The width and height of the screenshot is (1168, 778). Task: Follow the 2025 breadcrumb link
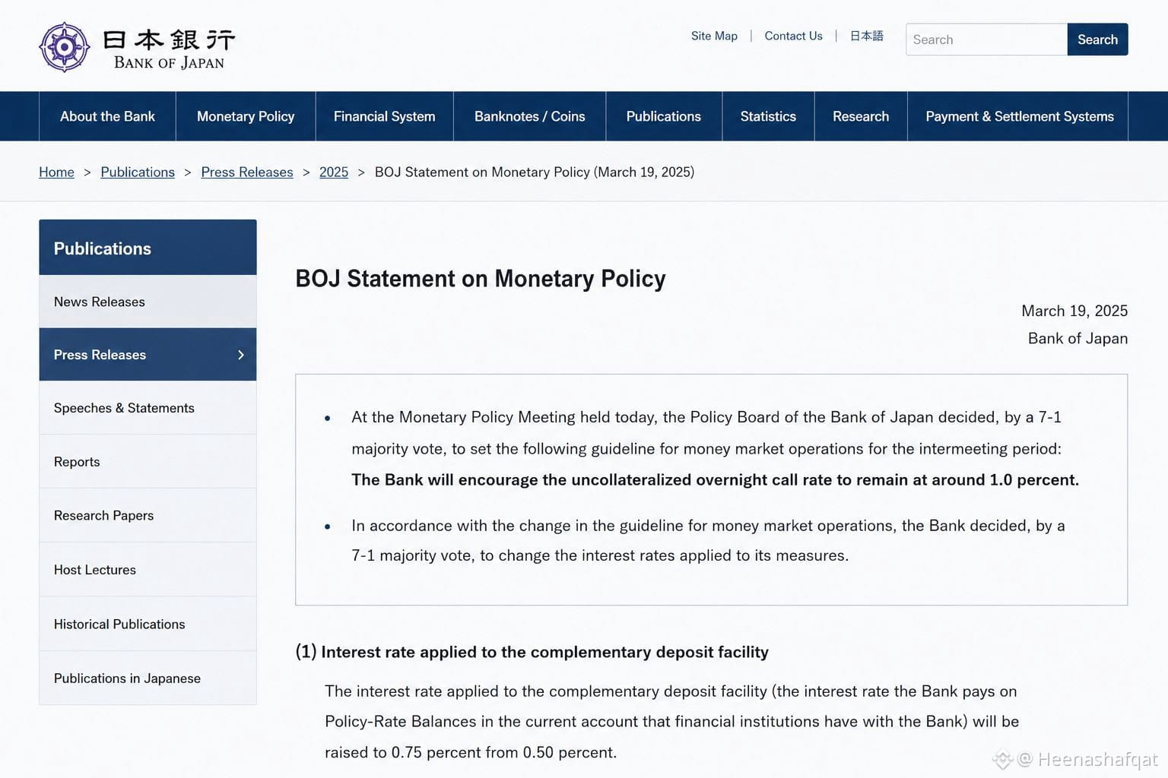[334, 172]
